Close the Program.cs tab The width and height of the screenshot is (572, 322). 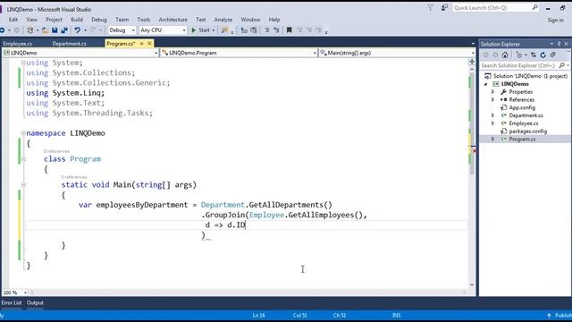(x=149, y=44)
